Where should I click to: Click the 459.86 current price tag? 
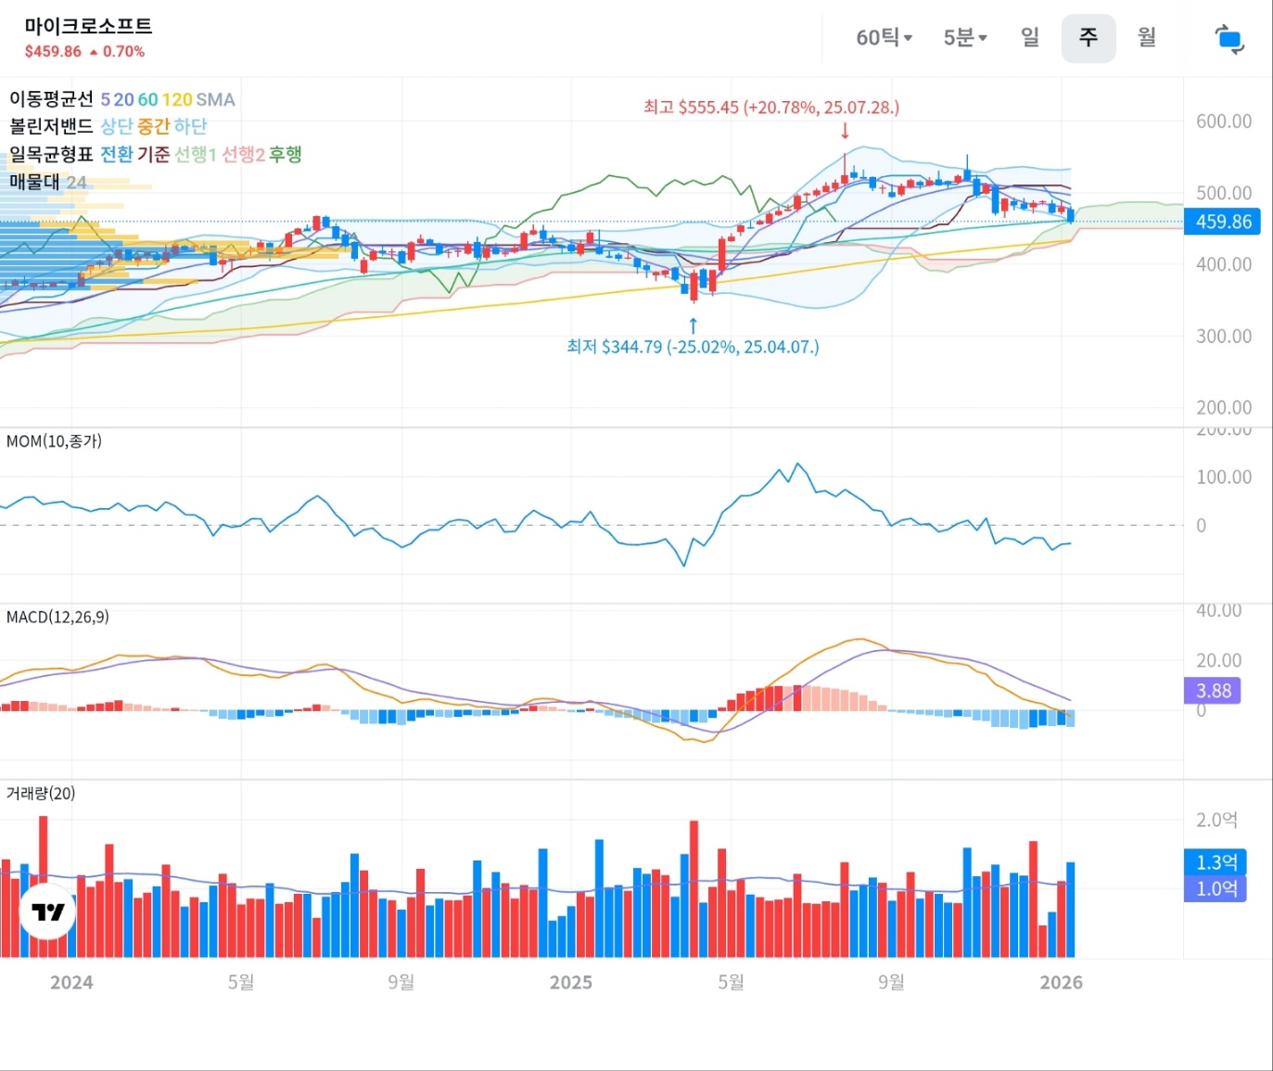(x=1222, y=222)
